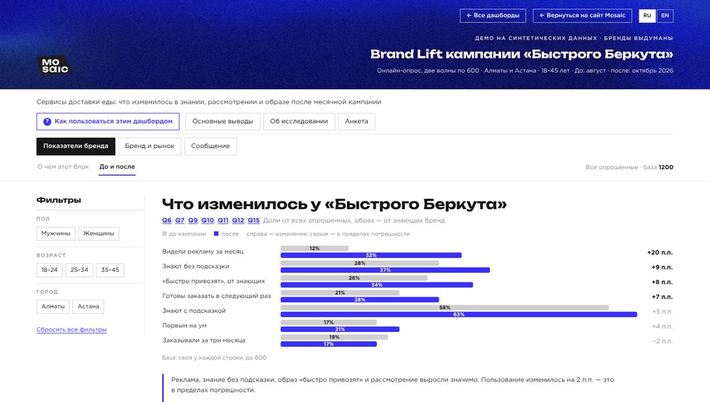
Task: Open question link Q6
Action: click(167, 221)
